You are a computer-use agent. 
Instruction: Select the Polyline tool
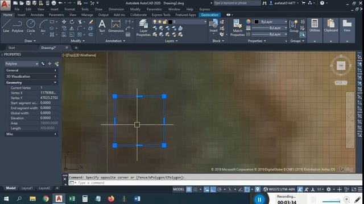click(18, 26)
